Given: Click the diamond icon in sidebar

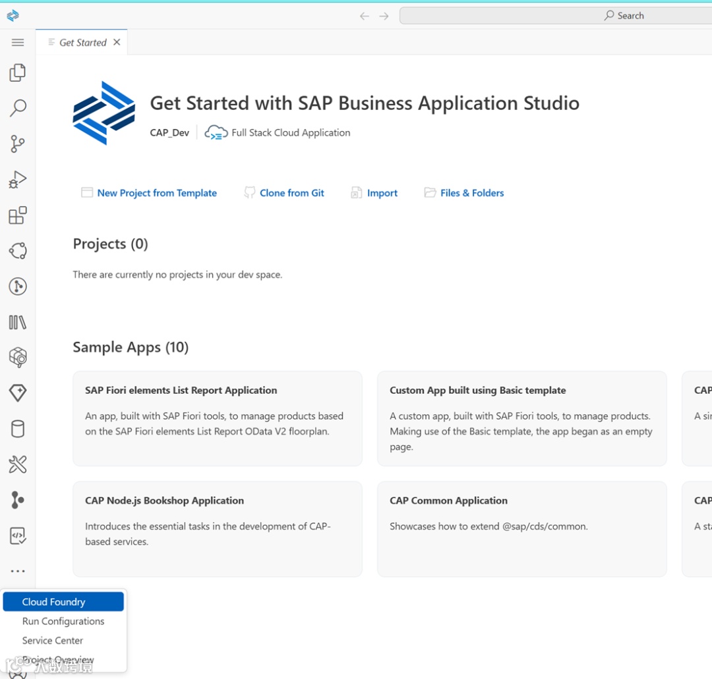Looking at the screenshot, I should pos(18,393).
